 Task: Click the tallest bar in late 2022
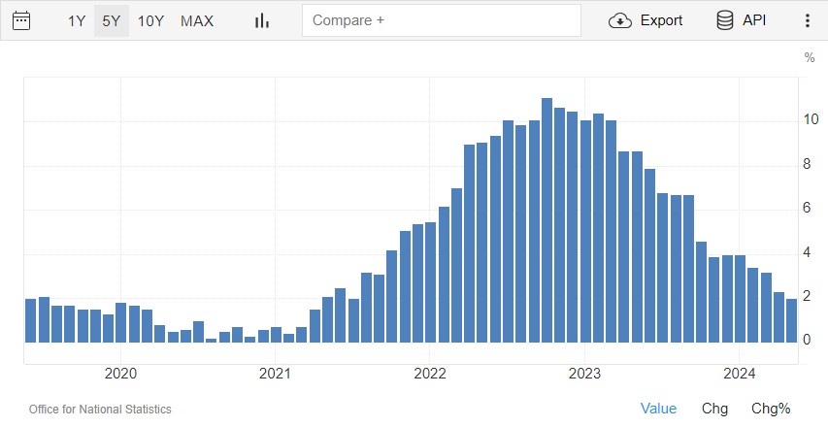coord(546,220)
